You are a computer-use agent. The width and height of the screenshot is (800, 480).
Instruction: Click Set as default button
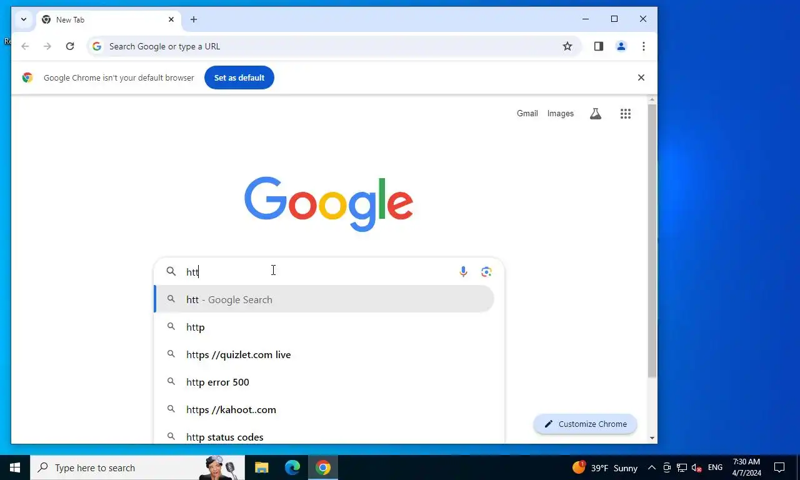pyautogui.click(x=239, y=77)
